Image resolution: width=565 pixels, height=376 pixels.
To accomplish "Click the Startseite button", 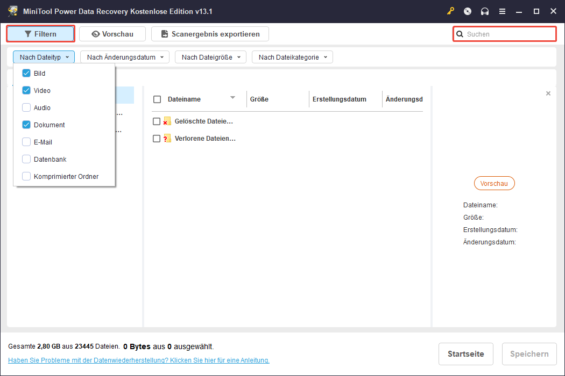I will pyautogui.click(x=465, y=354).
